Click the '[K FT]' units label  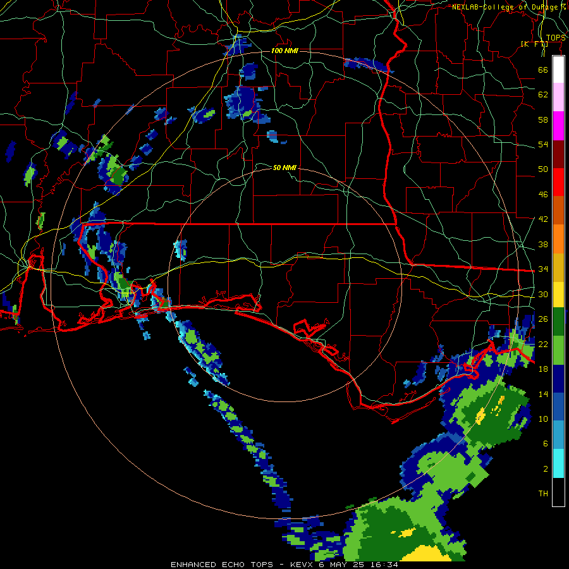pyautogui.click(x=534, y=44)
